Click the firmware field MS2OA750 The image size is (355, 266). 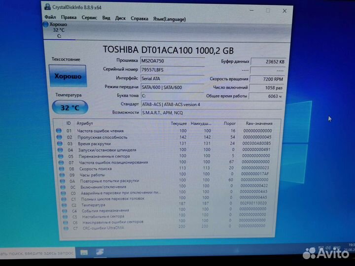173,61
